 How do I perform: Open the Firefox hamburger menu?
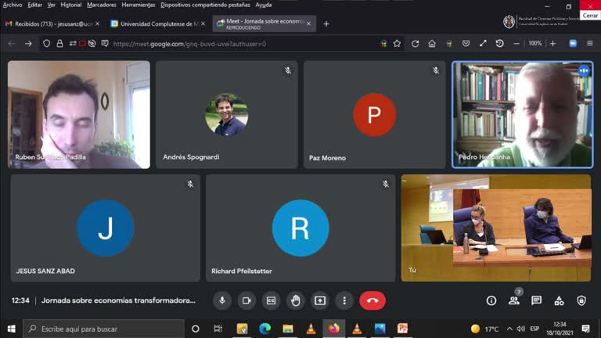(590, 44)
